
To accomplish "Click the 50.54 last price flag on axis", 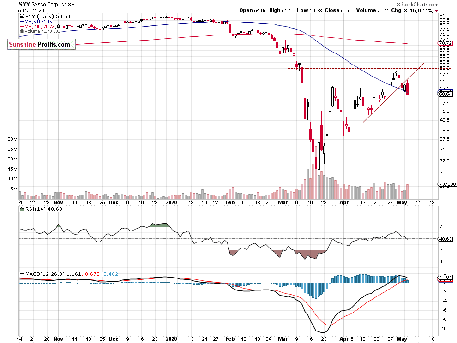I will click(445, 94).
